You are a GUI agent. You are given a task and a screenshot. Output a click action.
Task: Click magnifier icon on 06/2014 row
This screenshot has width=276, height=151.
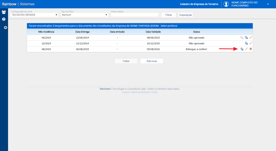(x=242, y=37)
